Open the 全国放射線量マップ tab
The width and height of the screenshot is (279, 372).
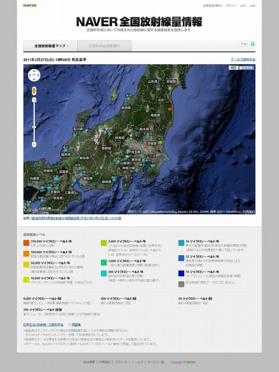click(x=50, y=46)
